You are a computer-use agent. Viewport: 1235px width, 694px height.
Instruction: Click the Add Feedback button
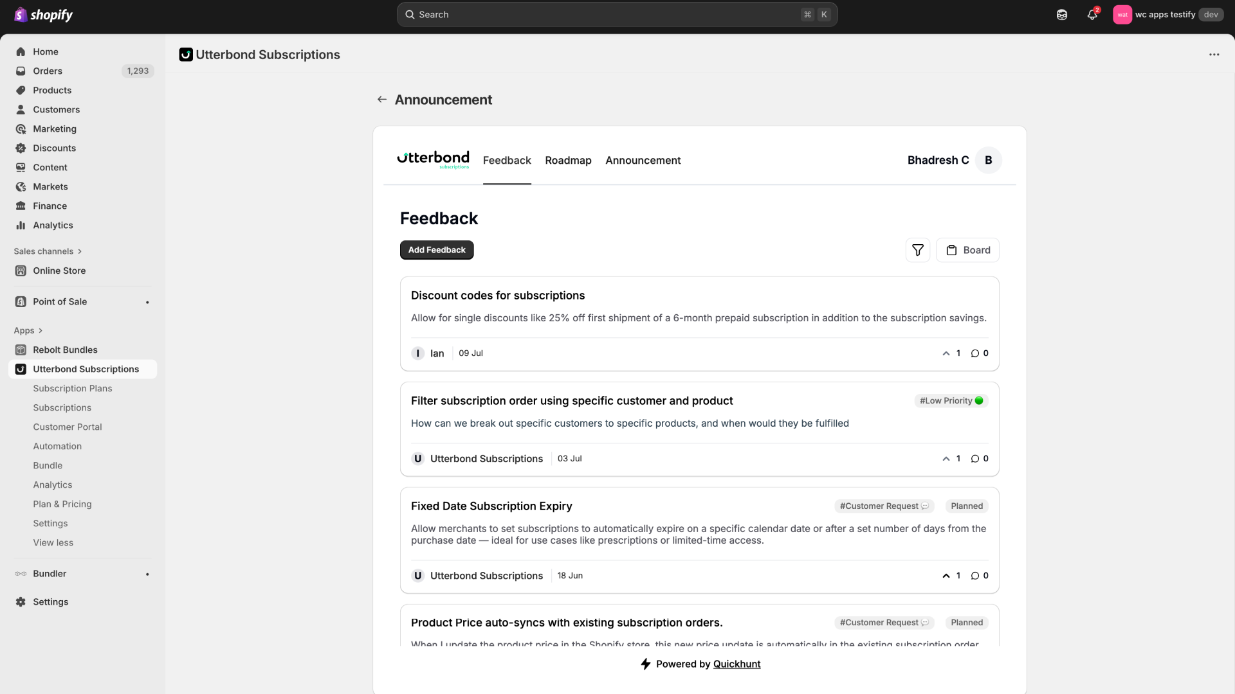coord(437,250)
